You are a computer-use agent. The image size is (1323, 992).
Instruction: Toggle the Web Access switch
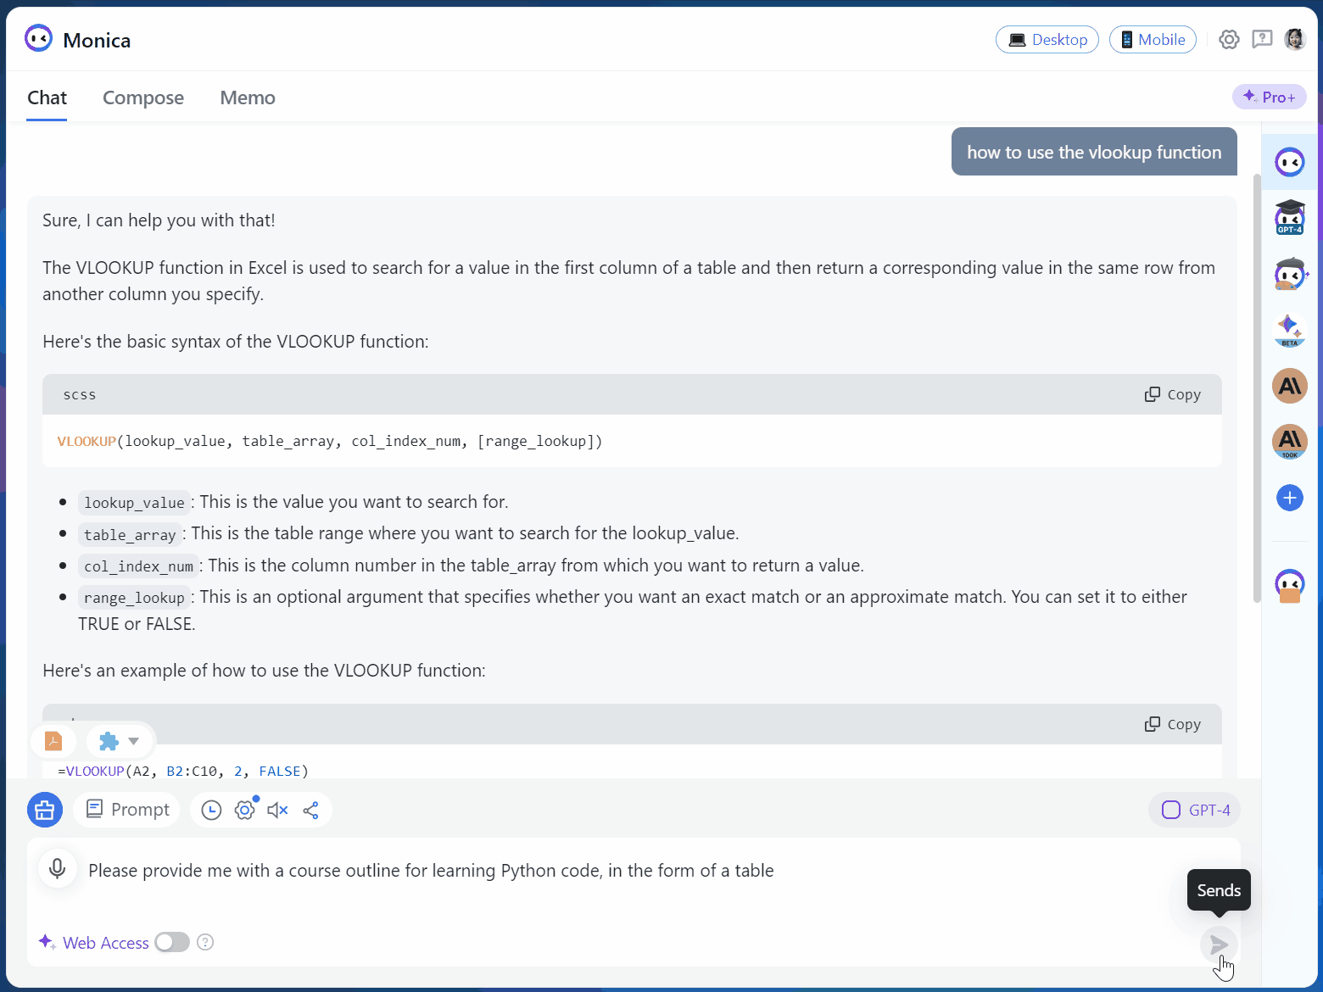[172, 942]
